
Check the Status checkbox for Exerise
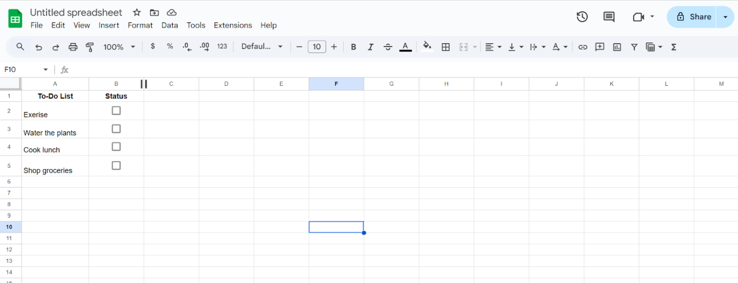(x=116, y=111)
